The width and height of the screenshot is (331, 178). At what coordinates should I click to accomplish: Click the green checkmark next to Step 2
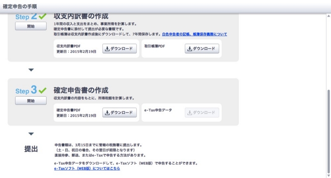[x=43, y=17]
